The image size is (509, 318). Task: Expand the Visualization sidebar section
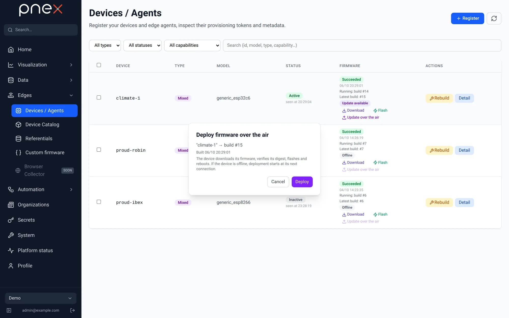[41, 65]
